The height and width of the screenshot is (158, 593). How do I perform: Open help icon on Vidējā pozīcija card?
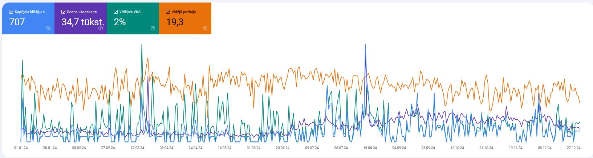coord(205,29)
